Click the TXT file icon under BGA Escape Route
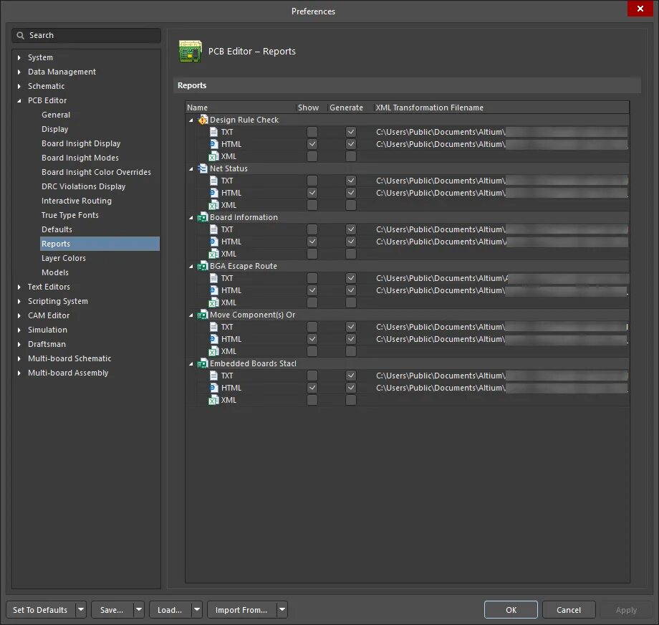 coord(213,278)
